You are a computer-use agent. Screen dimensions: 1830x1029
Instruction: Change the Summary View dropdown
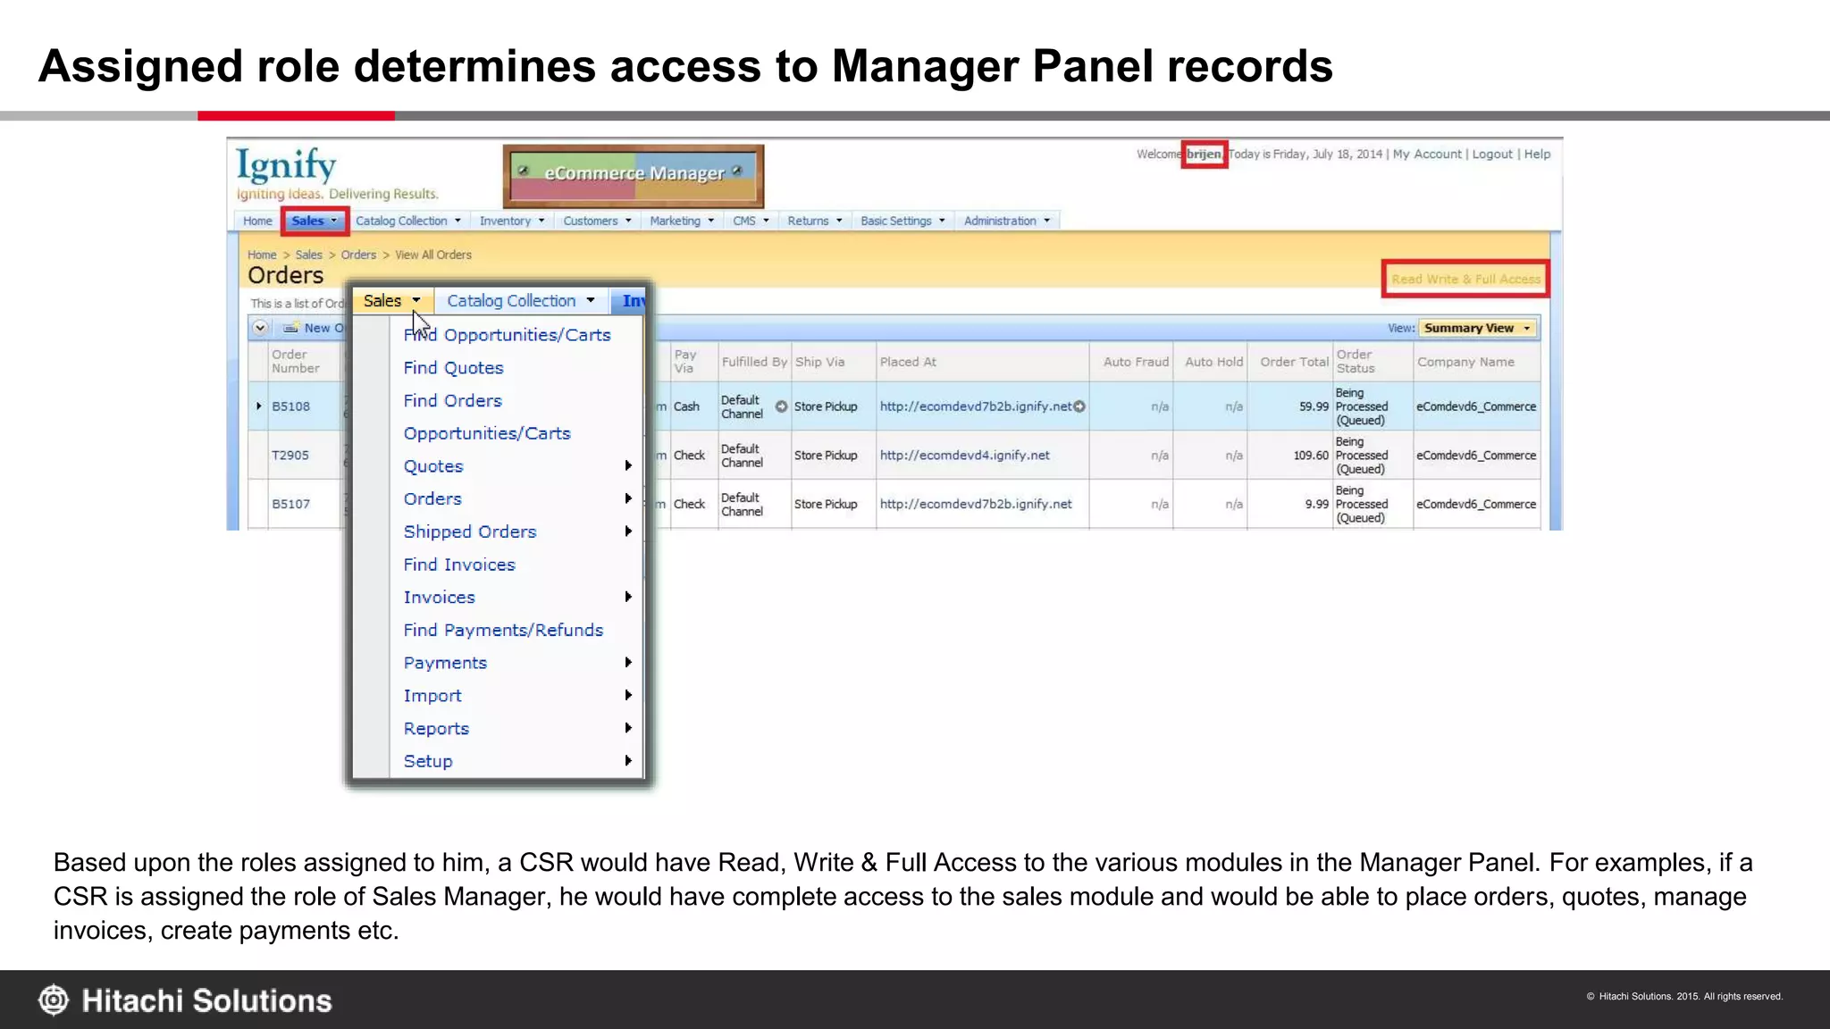click(x=1477, y=328)
